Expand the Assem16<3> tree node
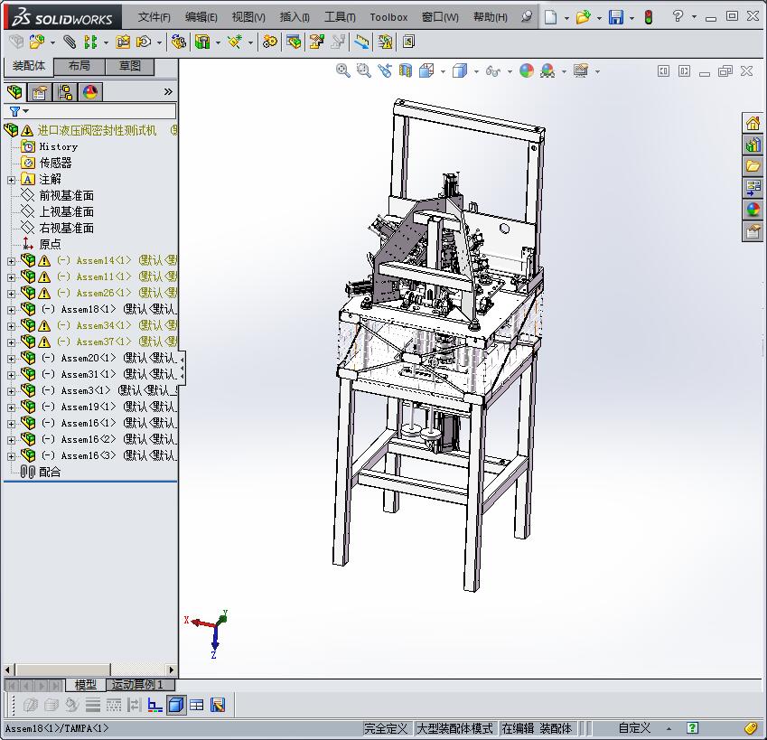The width and height of the screenshot is (767, 740). point(11,456)
